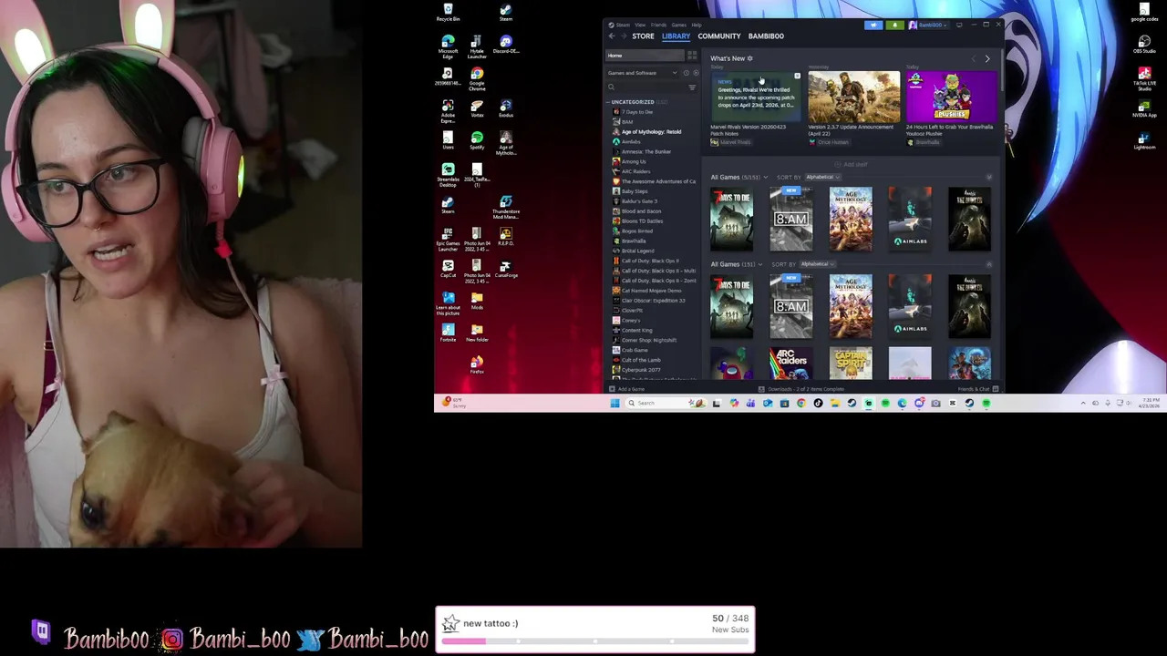Open Discord desktop shortcut
The height and width of the screenshot is (656, 1167).
tap(506, 45)
